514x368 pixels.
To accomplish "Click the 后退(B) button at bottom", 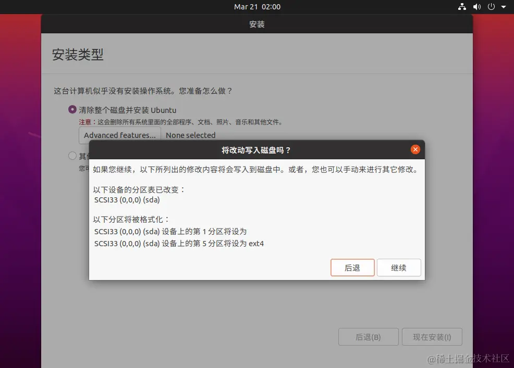I will click(x=369, y=337).
